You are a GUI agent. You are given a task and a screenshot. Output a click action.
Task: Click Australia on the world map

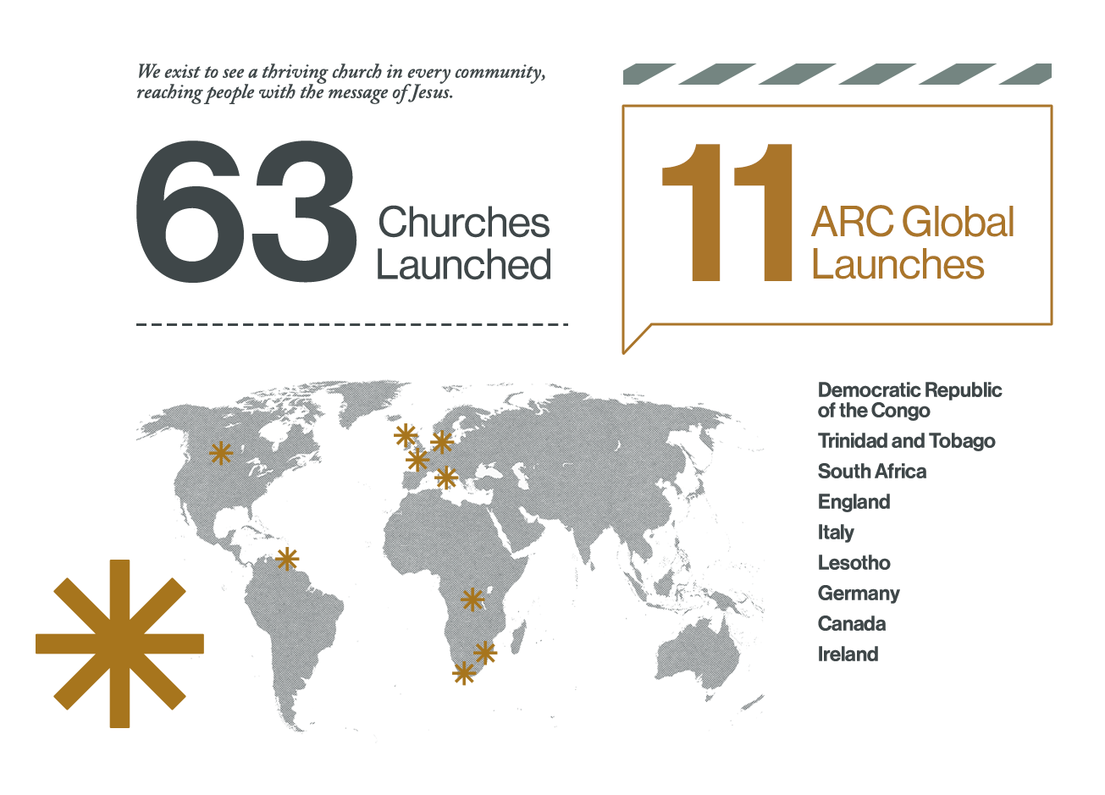699,654
